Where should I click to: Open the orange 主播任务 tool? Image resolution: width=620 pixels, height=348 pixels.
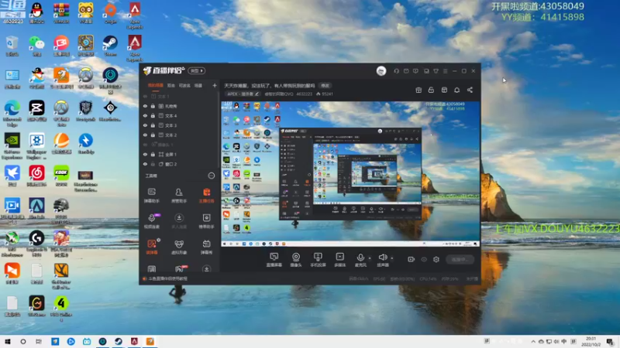(206, 196)
